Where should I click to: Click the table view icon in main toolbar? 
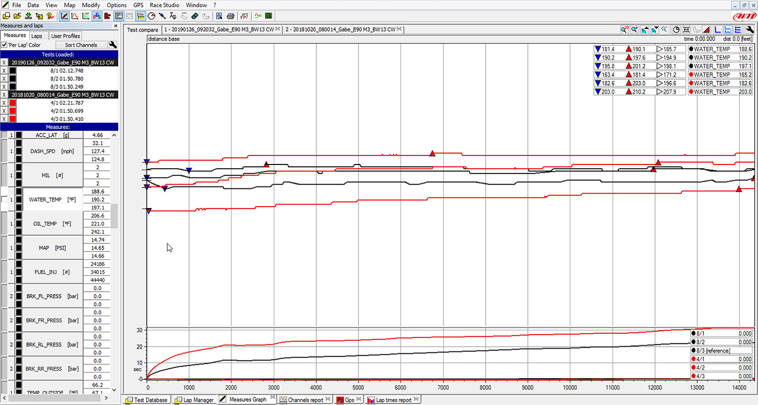[119, 16]
